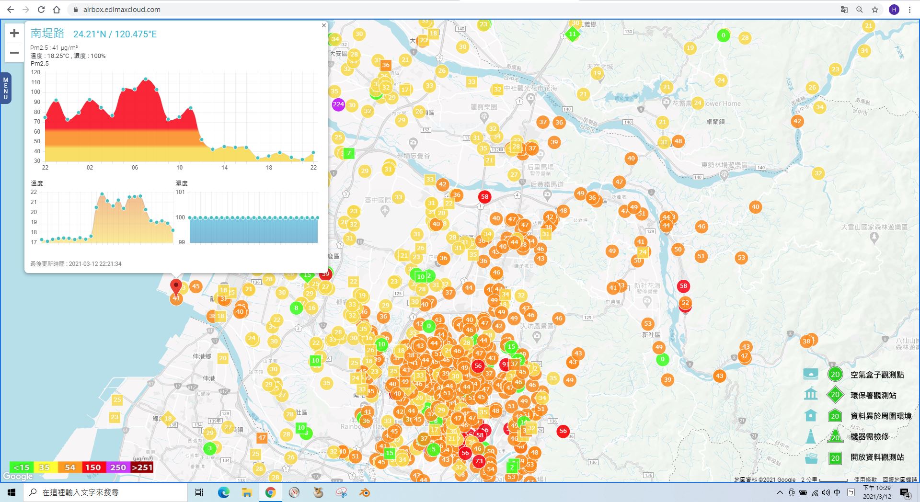This screenshot has height=502, width=920.
Task: Click the green triangle 20 legend symbol
Action: click(x=835, y=436)
